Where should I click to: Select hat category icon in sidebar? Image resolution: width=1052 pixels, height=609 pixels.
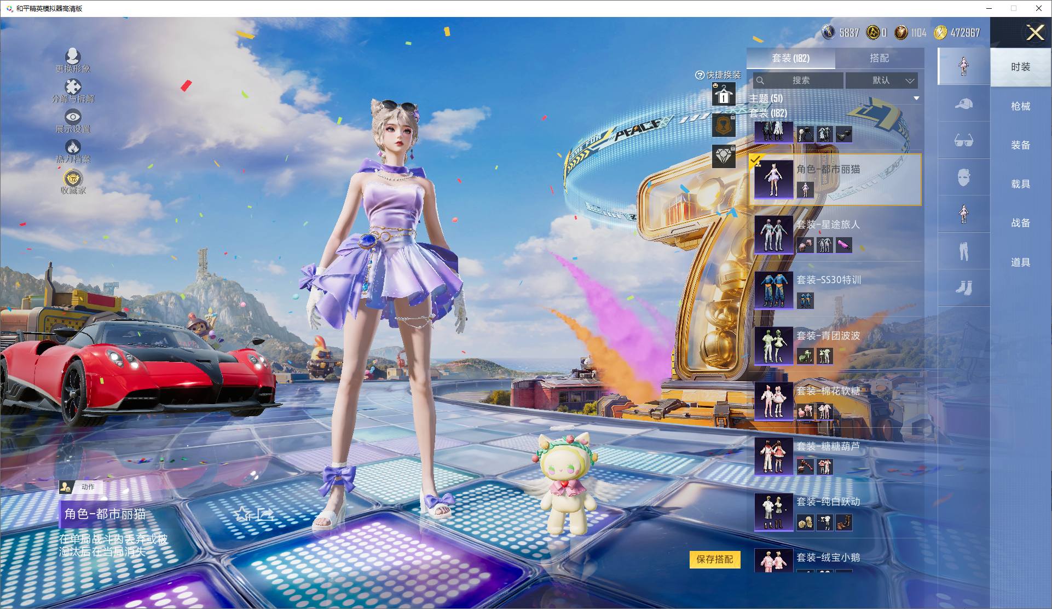pyautogui.click(x=963, y=104)
